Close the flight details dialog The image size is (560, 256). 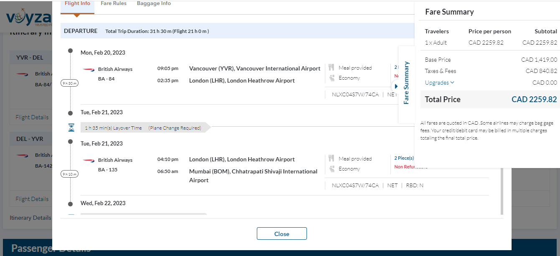(281, 233)
